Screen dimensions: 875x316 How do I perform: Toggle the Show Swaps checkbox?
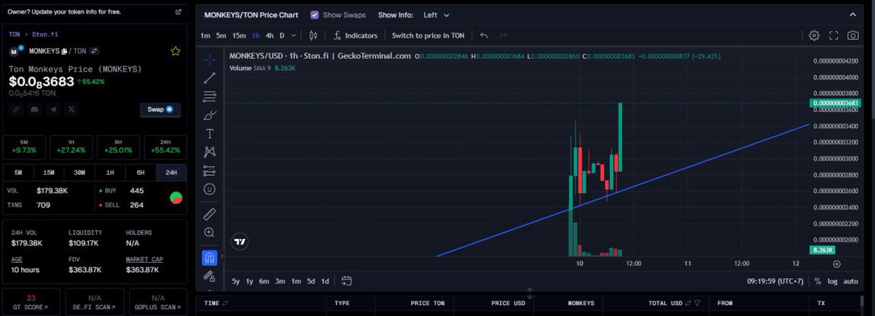click(314, 15)
